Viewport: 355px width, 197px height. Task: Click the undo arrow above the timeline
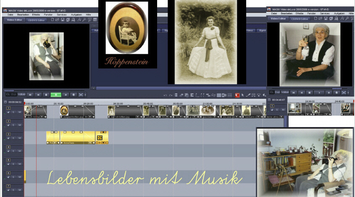[x=165, y=95]
